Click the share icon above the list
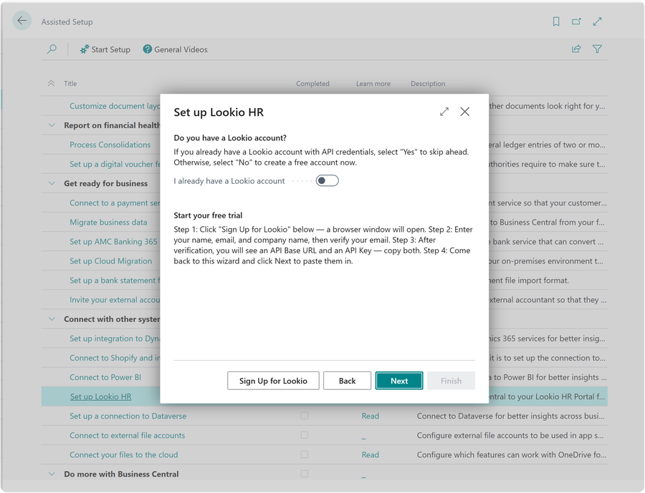Viewport: 645px width, 493px height. 576,49
